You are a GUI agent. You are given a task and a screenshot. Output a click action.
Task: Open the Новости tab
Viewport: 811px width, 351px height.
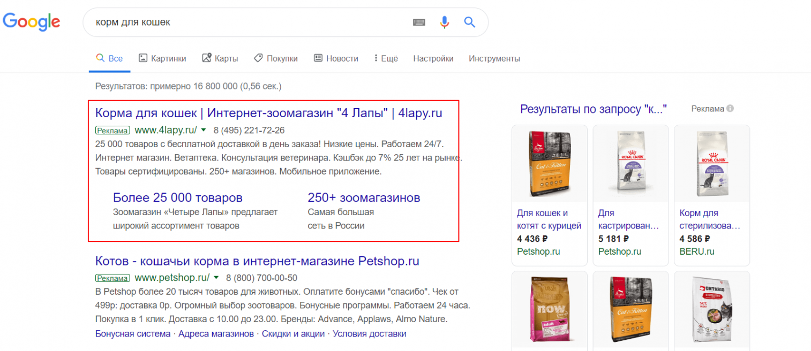tap(336, 58)
